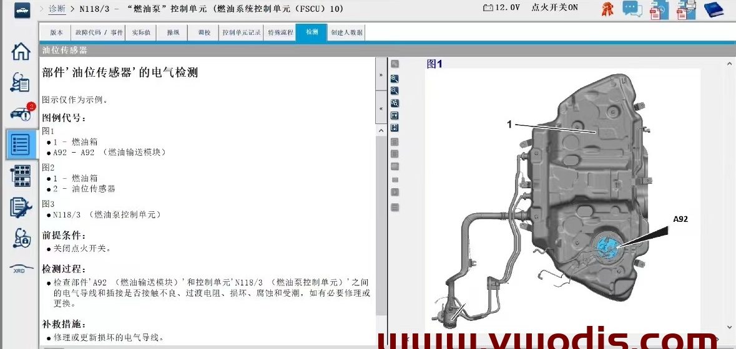The width and height of the screenshot is (736, 349).
Task: Go to the 特殊流程 tab
Action: click(280, 32)
